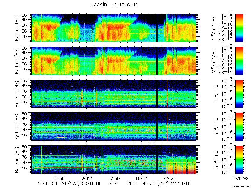Click the "By freq (Hz)" axis label
The image size is (251, 188).
[17, 127]
